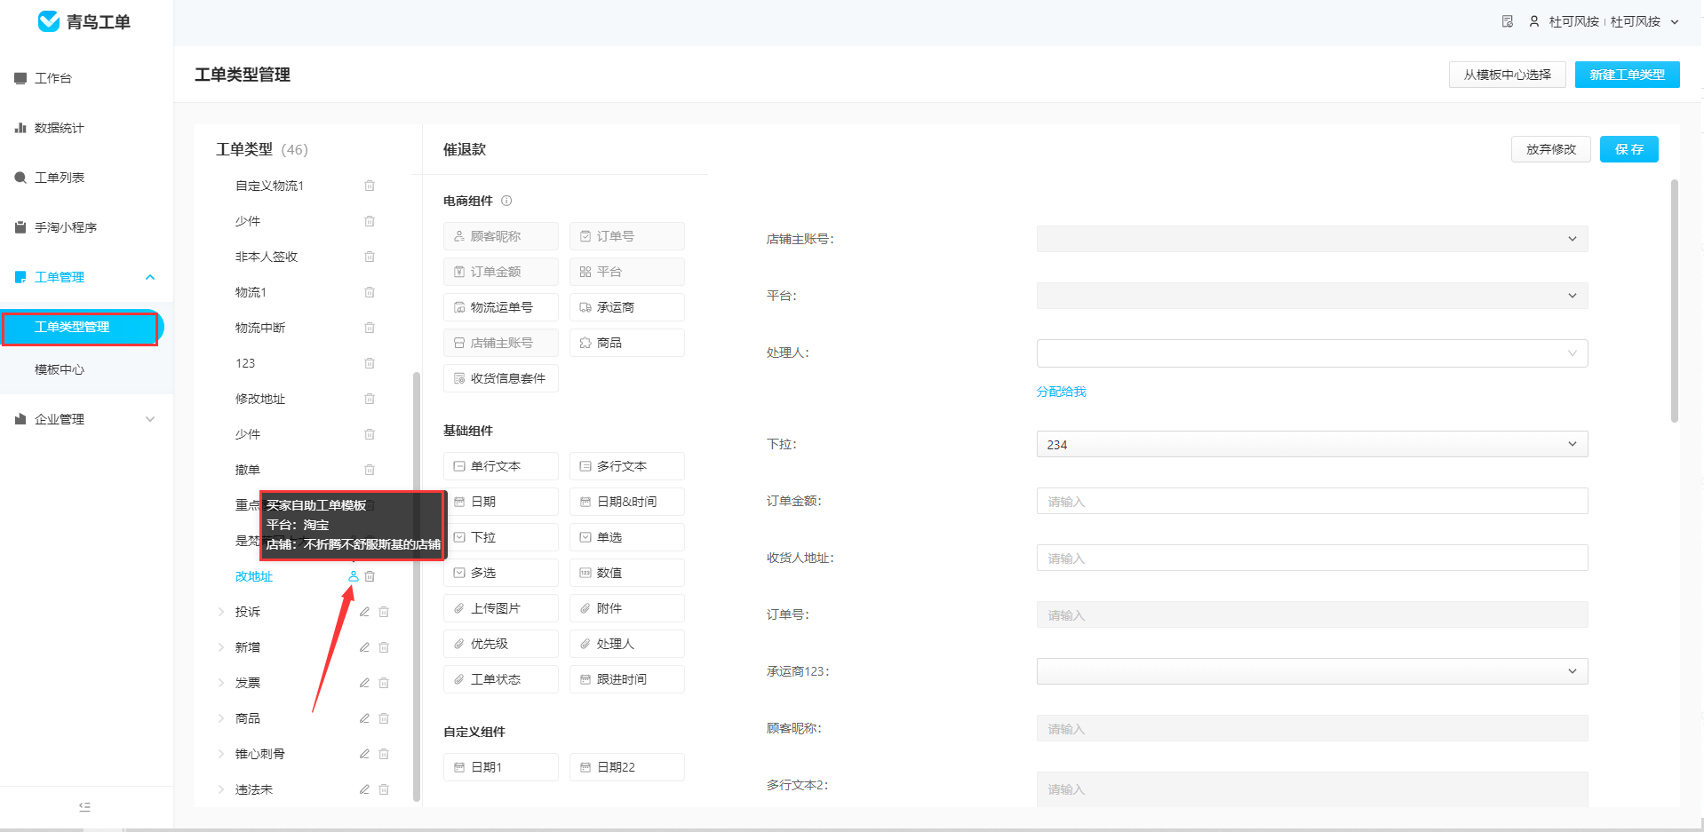Add the 跟进时间 component
The width and height of the screenshot is (1704, 832).
tap(627, 679)
